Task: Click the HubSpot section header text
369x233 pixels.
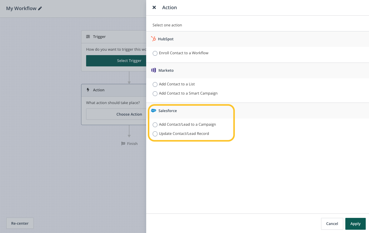Action: point(166,39)
